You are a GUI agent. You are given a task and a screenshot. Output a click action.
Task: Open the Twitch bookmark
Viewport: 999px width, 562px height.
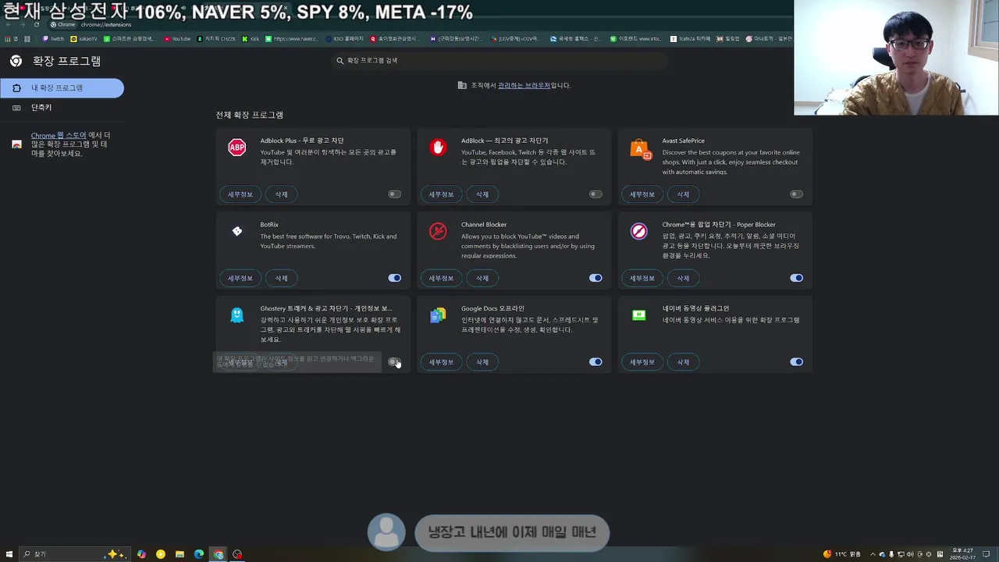coord(54,38)
